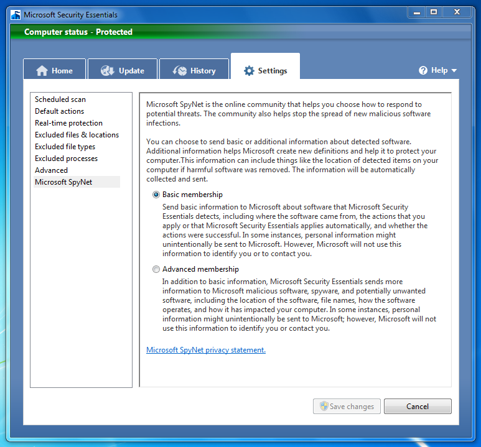The width and height of the screenshot is (481, 447).
Task: Click the Cancel button
Action: coord(418,406)
